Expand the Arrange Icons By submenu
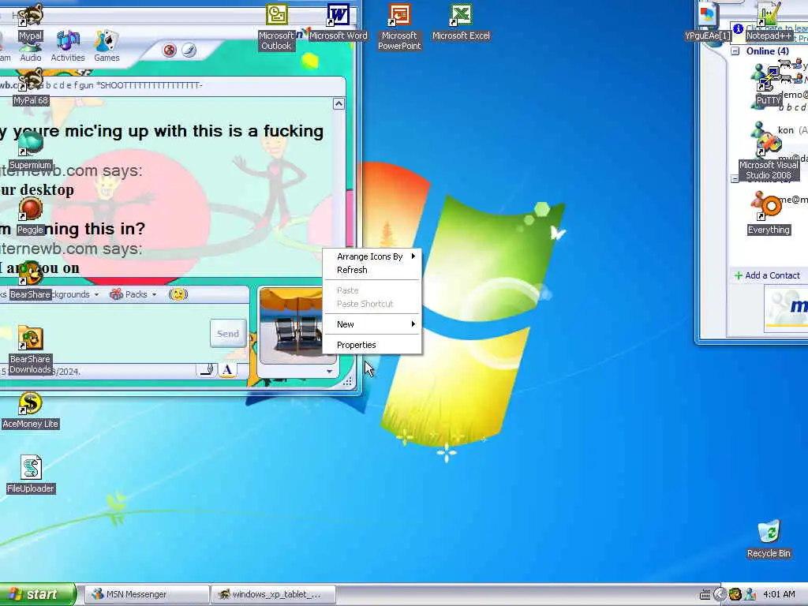The width and height of the screenshot is (808, 606). coord(372,256)
